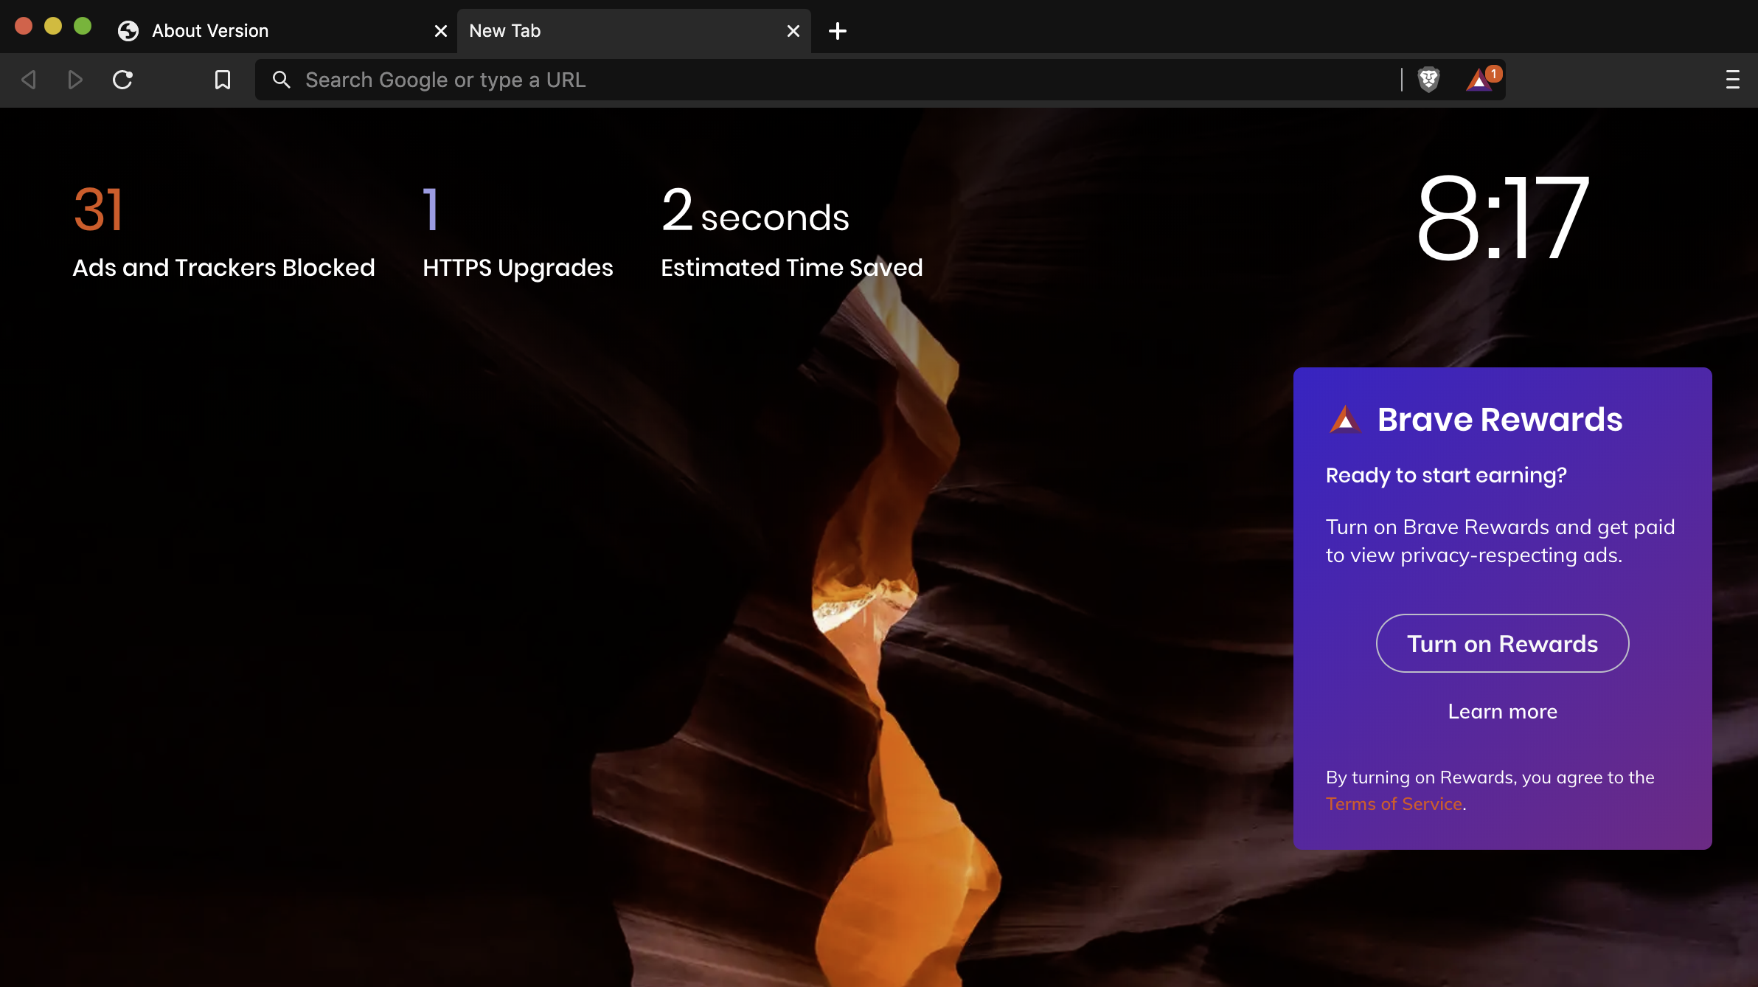Close the About Version tab
1758x987 pixels.
440,31
